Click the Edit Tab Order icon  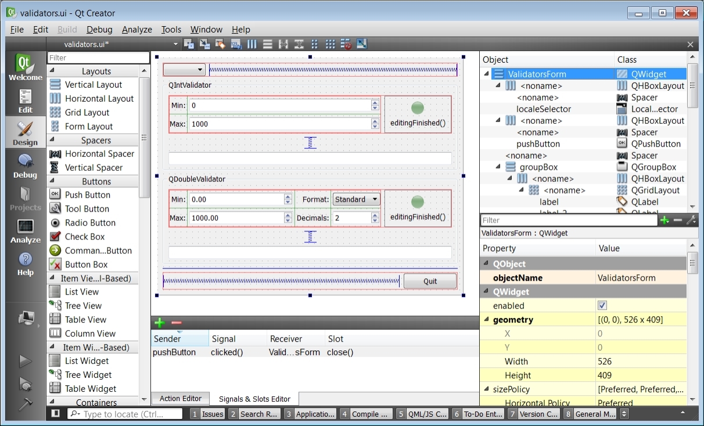(x=236, y=44)
